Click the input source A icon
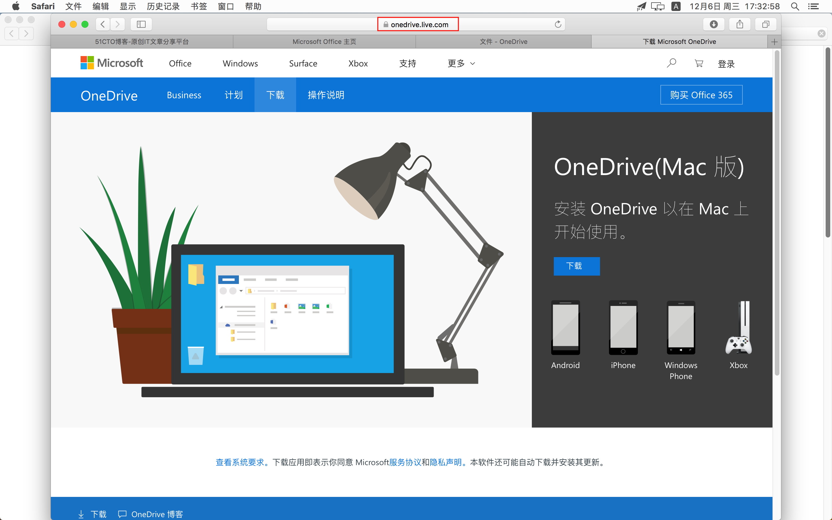Viewport: 832px width, 520px height. tap(676, 6)
